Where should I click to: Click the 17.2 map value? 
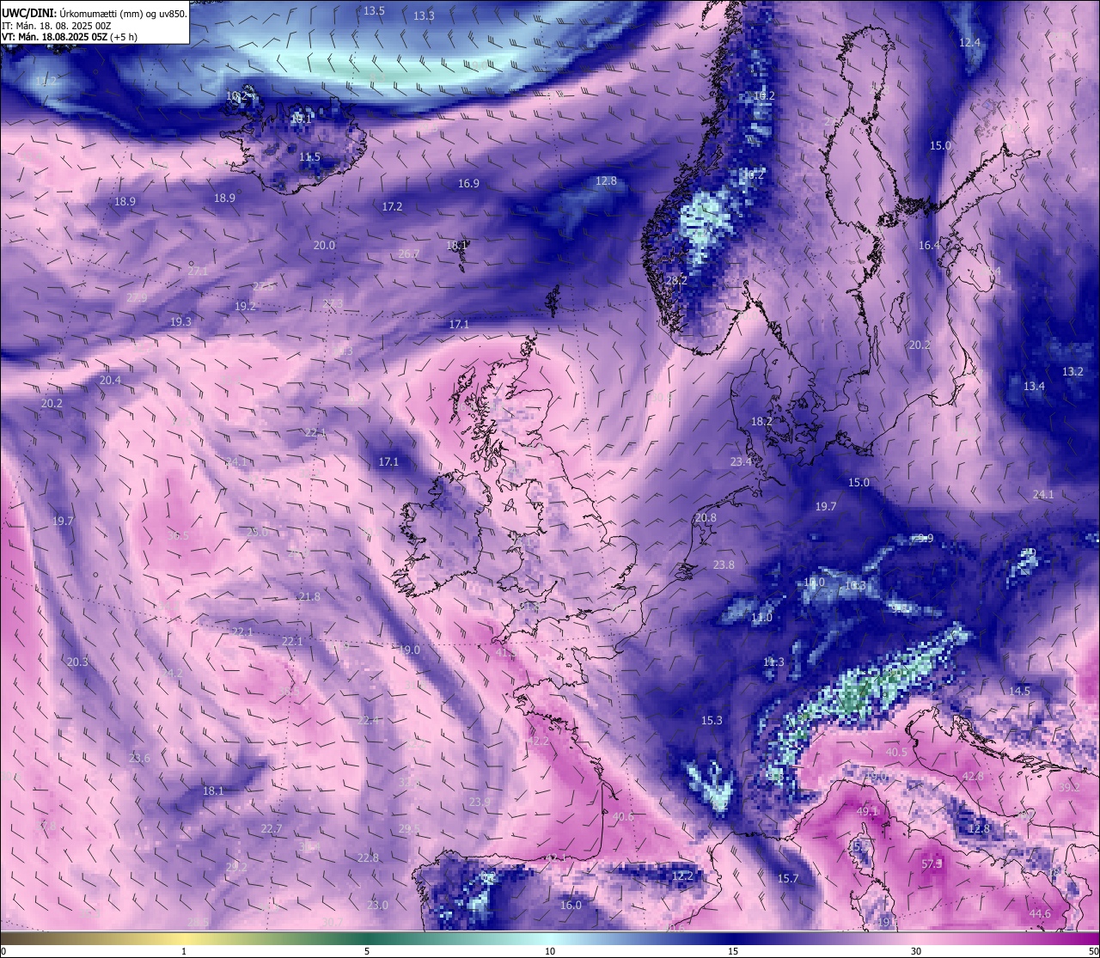[392, 206]
